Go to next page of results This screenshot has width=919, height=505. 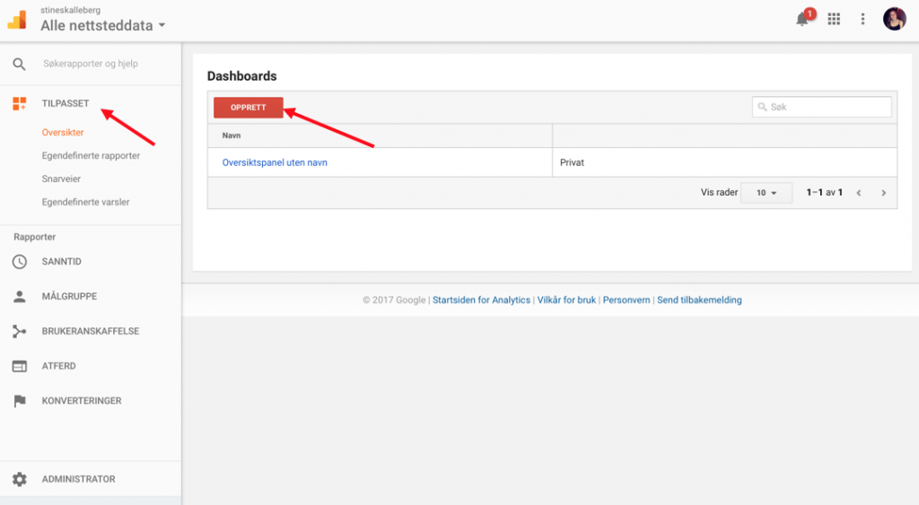[884, 193]
